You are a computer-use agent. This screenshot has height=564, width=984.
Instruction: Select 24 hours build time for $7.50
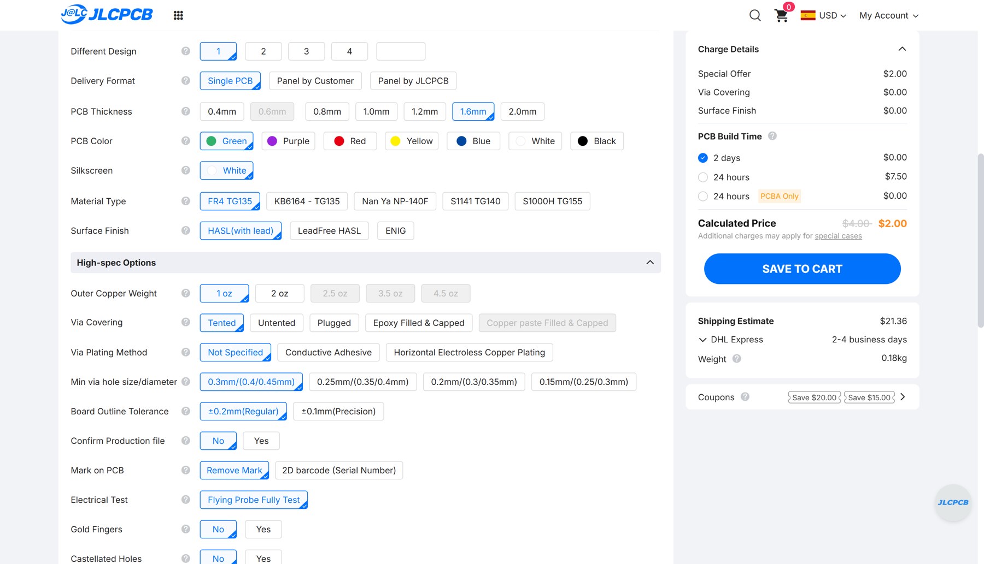tap(703, 177)
